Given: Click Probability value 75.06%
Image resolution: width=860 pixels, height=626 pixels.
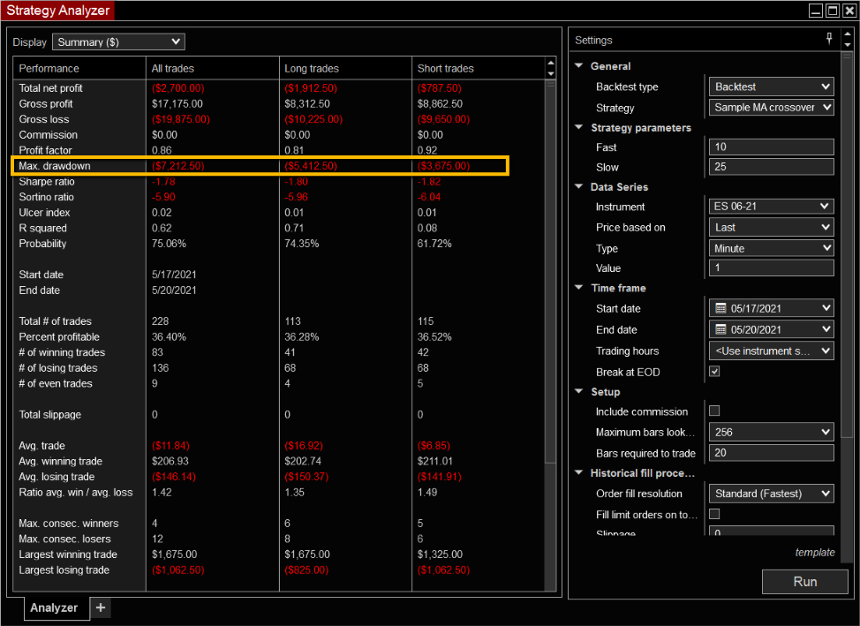Looking at the screenshot, I should 169,244.
